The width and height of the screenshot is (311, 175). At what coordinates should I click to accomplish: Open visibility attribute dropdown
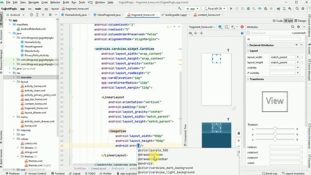click(298, 68)
